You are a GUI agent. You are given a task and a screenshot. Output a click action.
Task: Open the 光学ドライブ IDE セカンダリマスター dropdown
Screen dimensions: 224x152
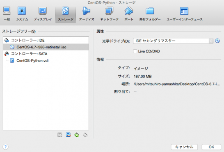tap(173, 41)
